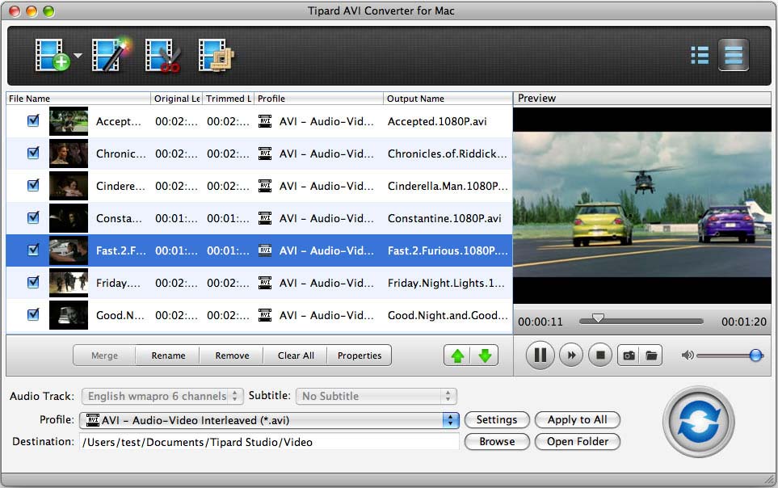
Task: Uncheck the Friday.Night.Lights file checkbox
Action: click(33, 282)
